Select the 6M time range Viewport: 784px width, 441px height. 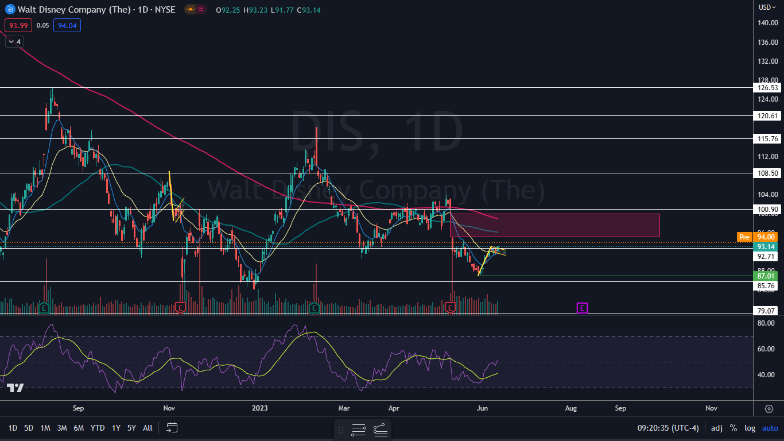[x=79, y=428]
